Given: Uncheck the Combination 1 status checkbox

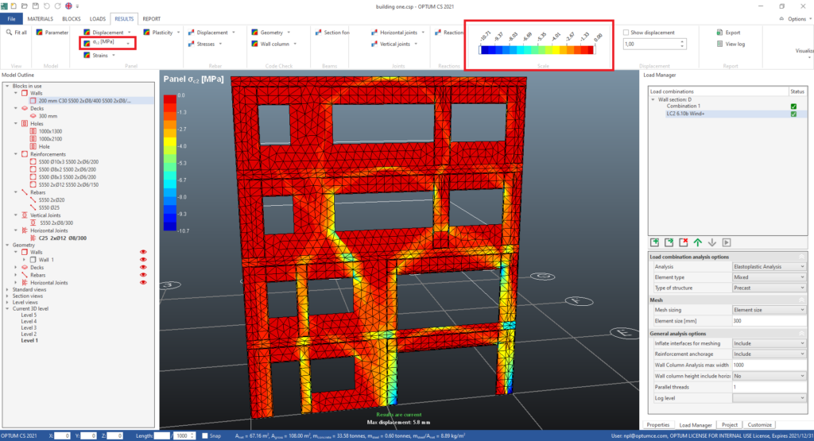Looking at the screenshot, I should [793, 106].
